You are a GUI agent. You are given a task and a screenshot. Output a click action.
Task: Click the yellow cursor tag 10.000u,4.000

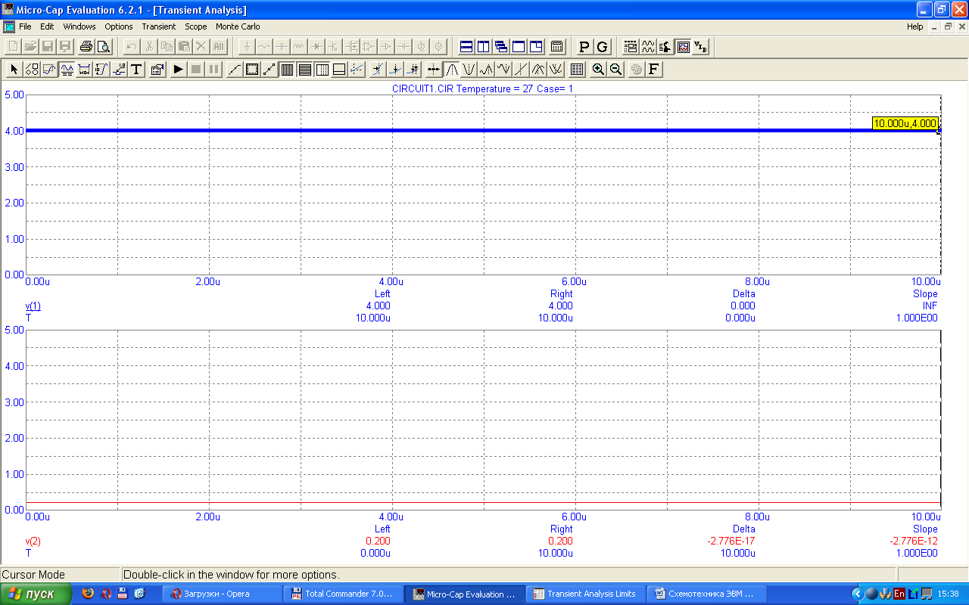pyautogui.click(x=905, y=123)
